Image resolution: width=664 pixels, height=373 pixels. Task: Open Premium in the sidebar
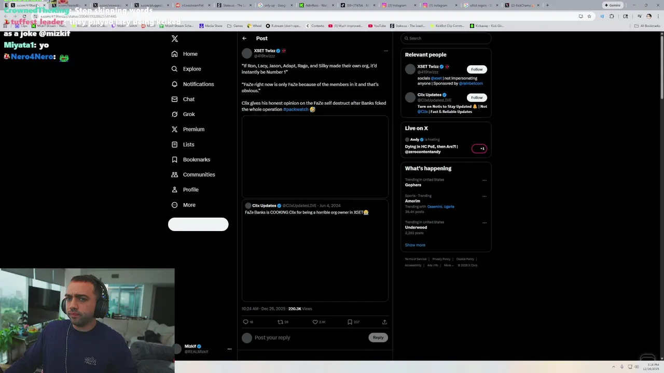click(x=188, y=129)
